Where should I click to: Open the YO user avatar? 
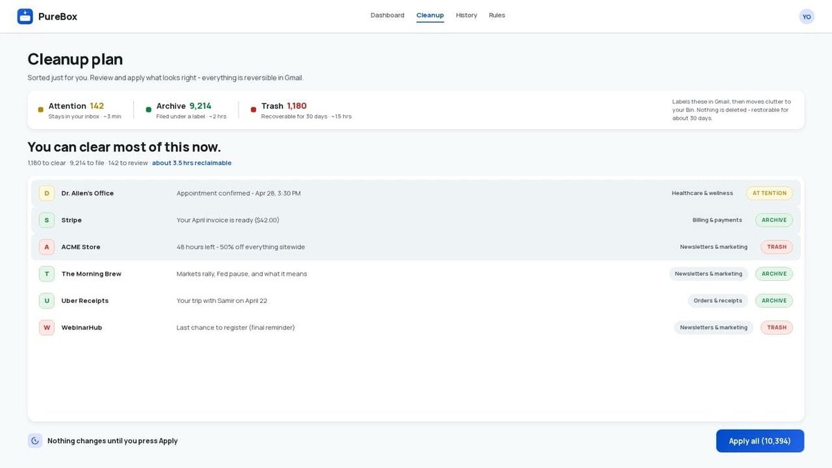coord(806,17)
